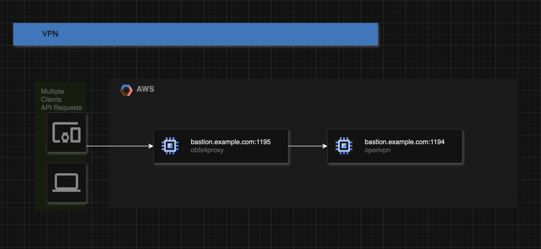The image size is (541, 249).
Task: Click the AWS hexagon logo icon
Action: (126, 90)
